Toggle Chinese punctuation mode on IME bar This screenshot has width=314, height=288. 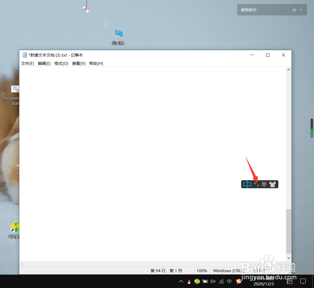(256, 184)
